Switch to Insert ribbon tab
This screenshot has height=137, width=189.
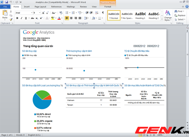click(x=27, y=7)
